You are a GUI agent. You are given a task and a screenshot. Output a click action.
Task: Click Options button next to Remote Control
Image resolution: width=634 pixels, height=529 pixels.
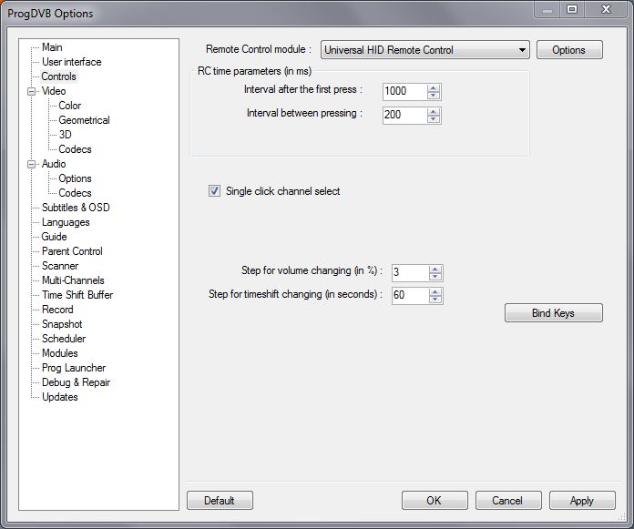pos(568,50)
